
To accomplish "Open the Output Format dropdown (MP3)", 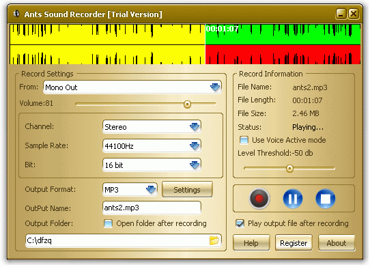I will click(x=130, y=190).
